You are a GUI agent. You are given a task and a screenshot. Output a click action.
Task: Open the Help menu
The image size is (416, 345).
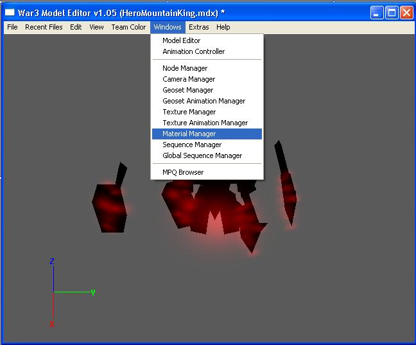223,27
